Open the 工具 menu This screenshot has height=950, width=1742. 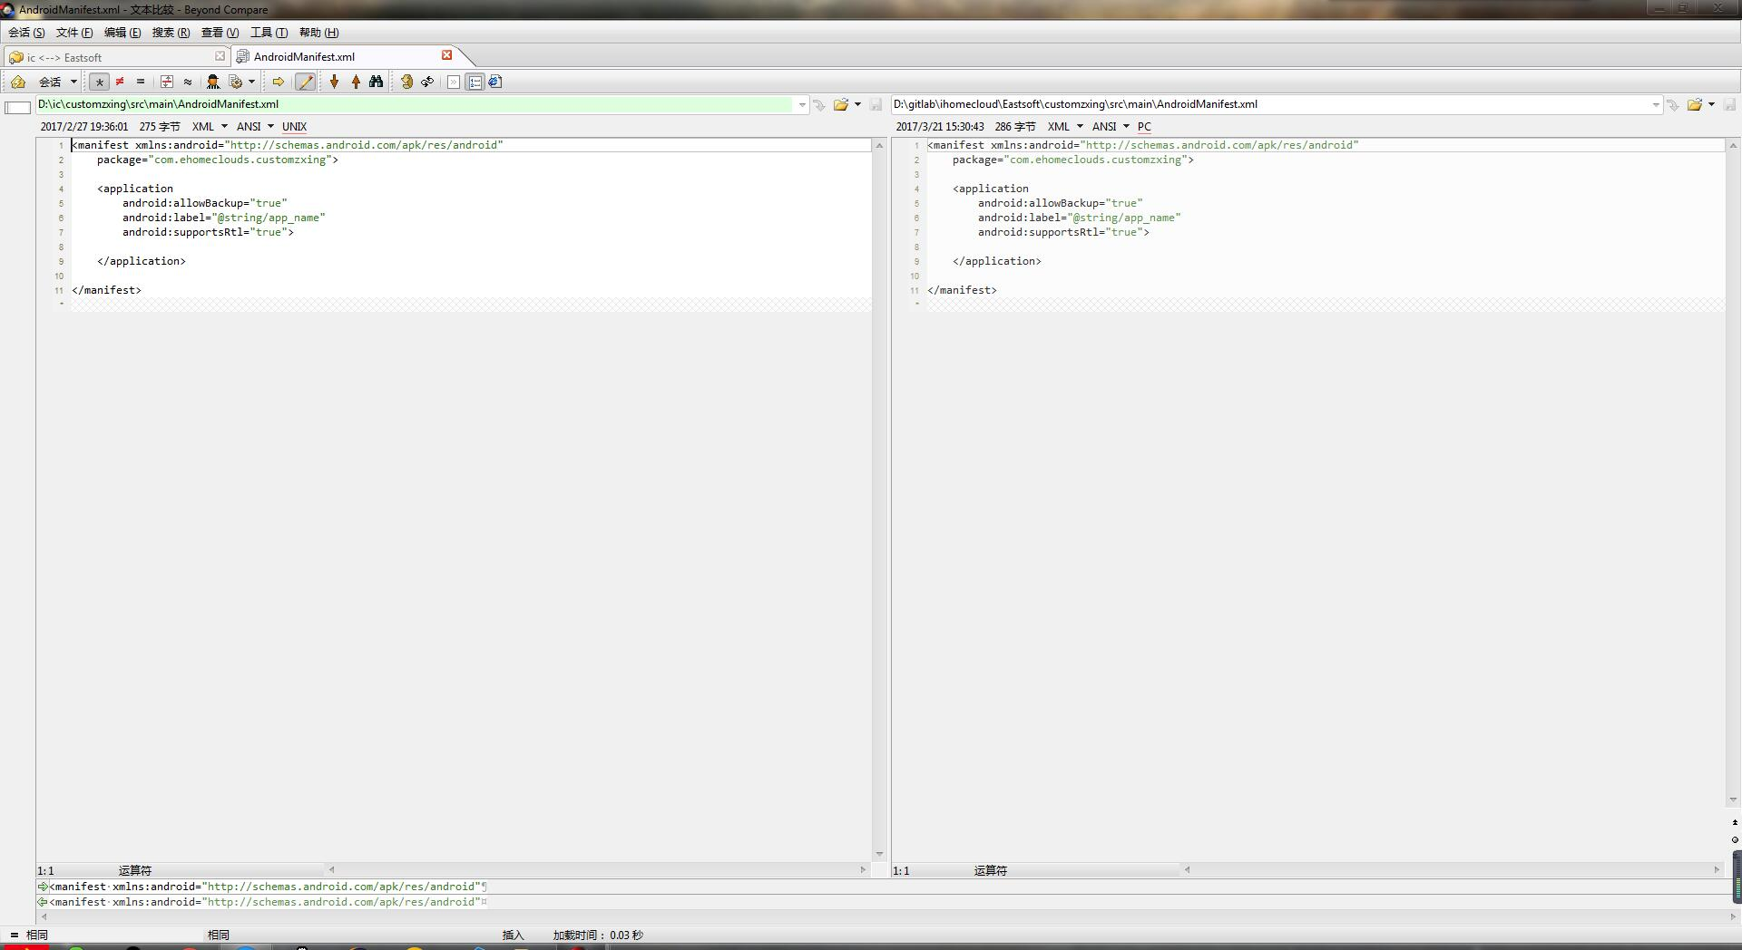pos(269,33)
